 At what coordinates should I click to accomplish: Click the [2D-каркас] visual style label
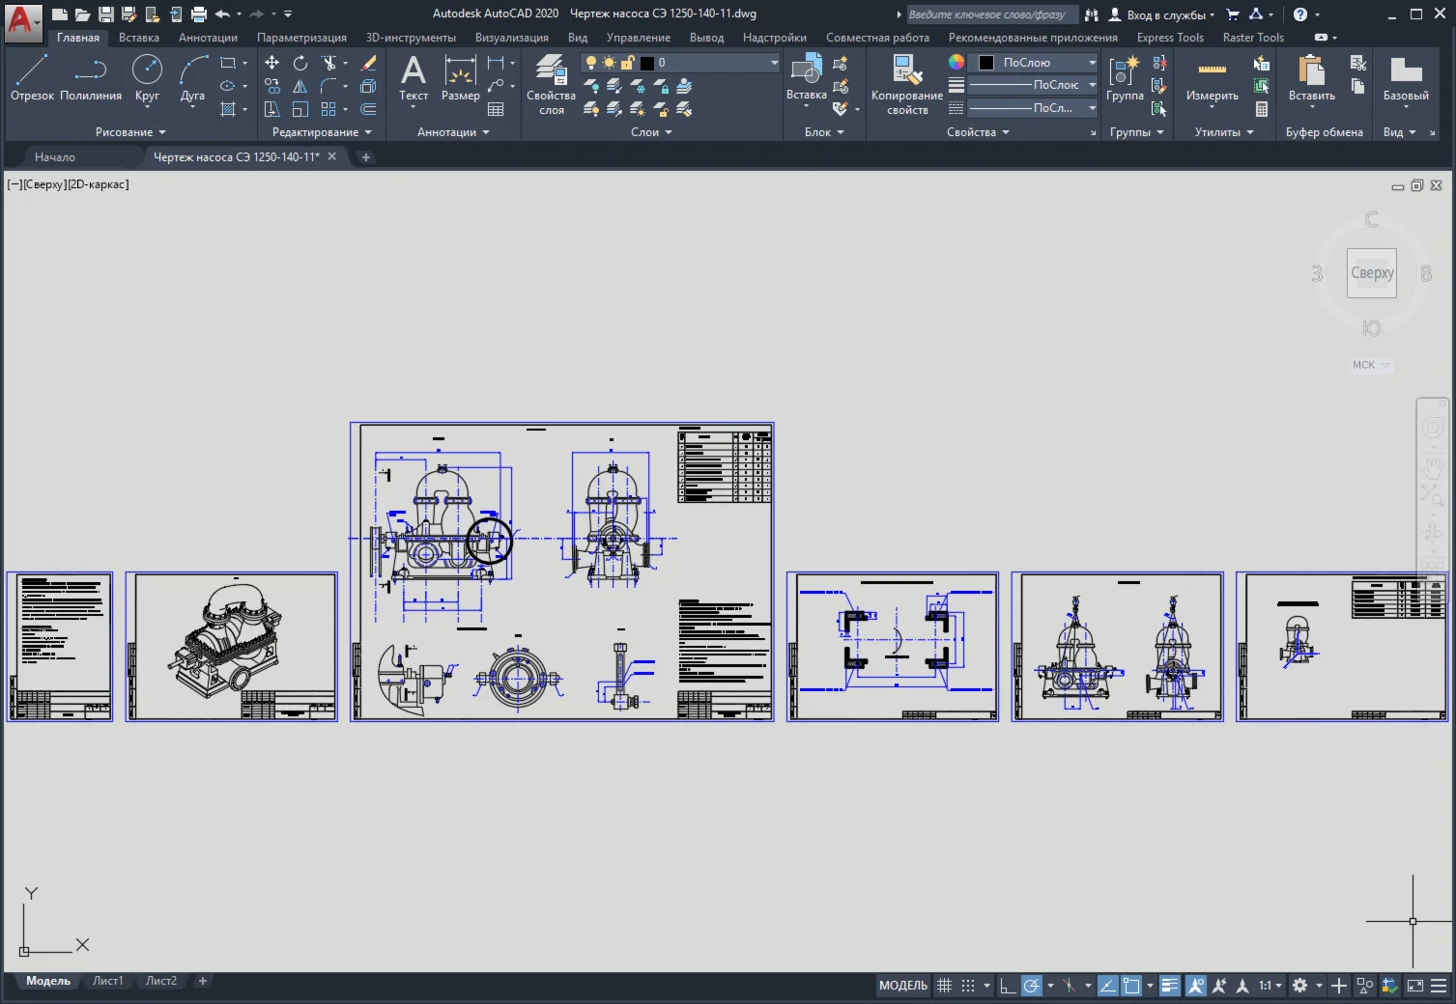(x=98, y=184)
